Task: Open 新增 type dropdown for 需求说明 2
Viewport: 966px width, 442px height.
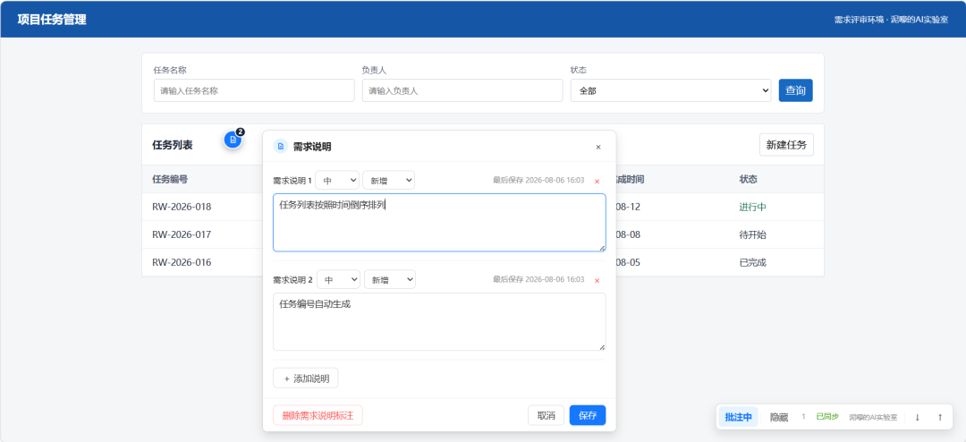Action: point(389,279)
